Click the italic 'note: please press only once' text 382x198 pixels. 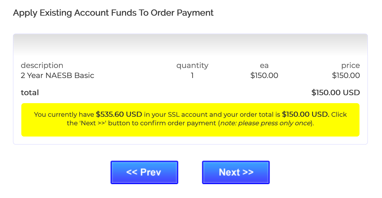tap(265, 123)
